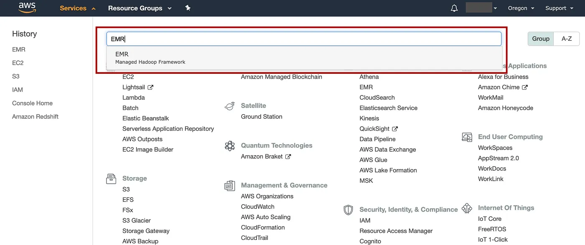
Task: Switch to Group view toggle
Action: tap(541, 39)
